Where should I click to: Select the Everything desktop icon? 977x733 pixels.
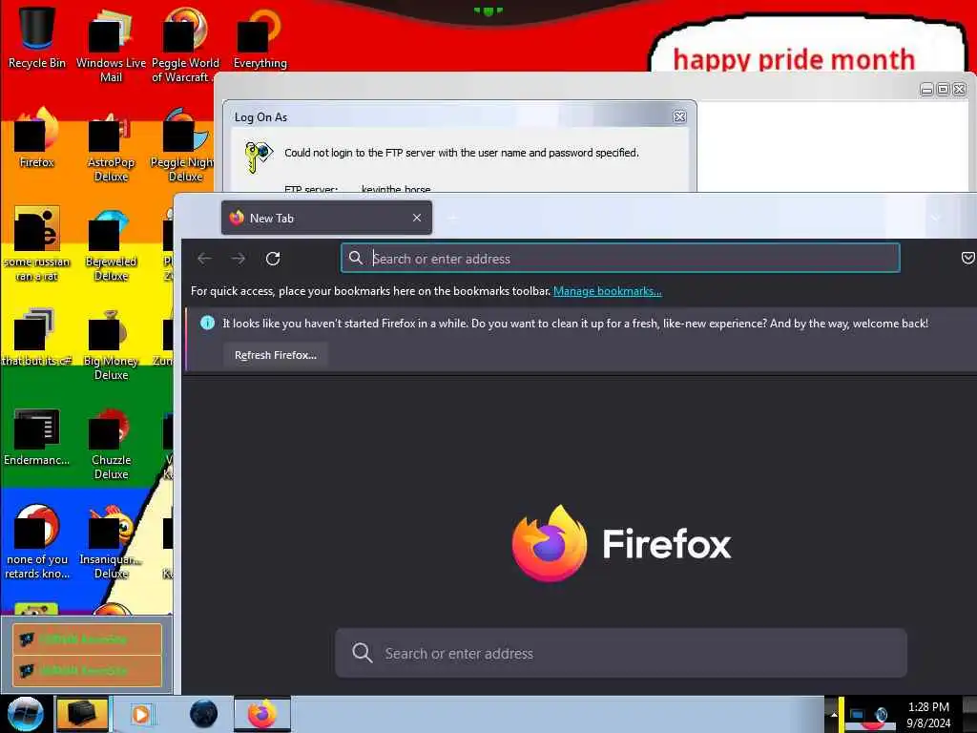click(260, 37)
